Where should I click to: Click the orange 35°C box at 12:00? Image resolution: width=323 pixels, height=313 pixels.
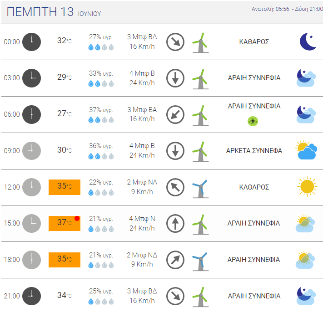click(x=65, y=187)
